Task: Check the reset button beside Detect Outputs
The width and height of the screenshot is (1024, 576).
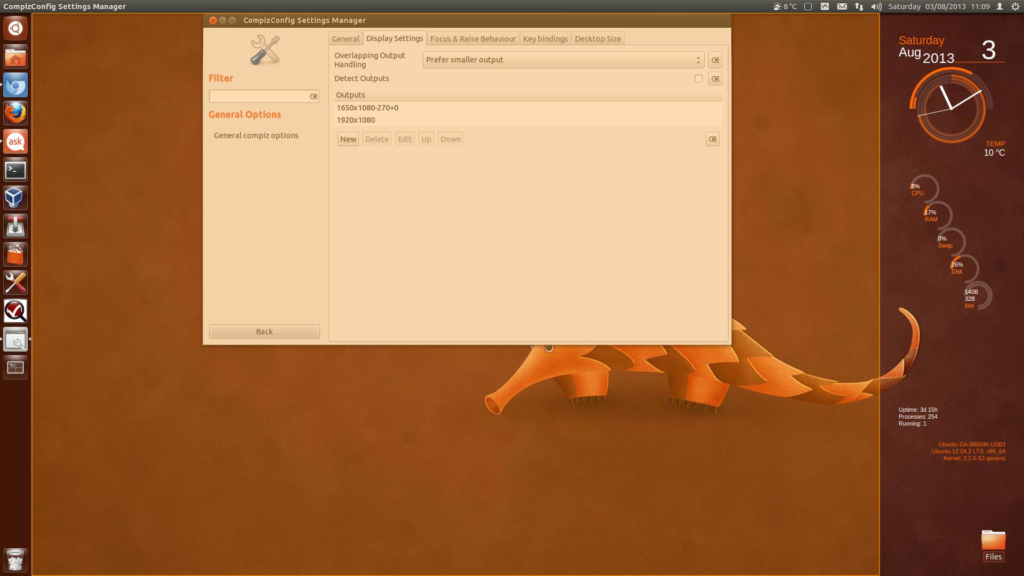Action: tap(715, 78)
